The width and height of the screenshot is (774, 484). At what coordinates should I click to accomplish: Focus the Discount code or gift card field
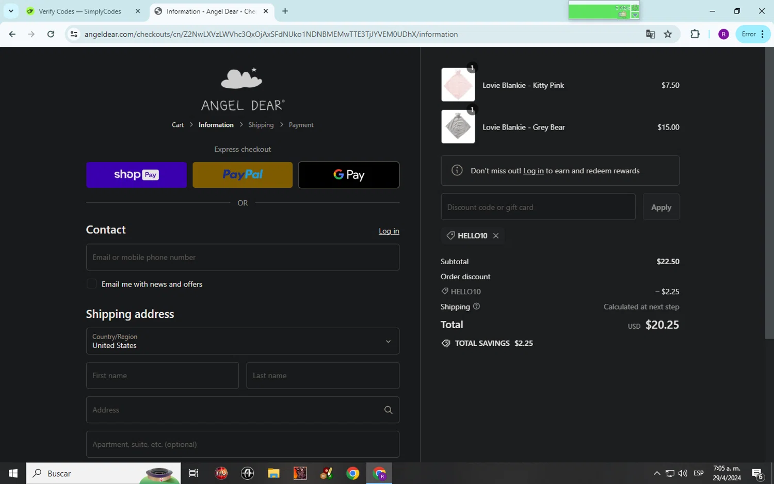(538, 207)
